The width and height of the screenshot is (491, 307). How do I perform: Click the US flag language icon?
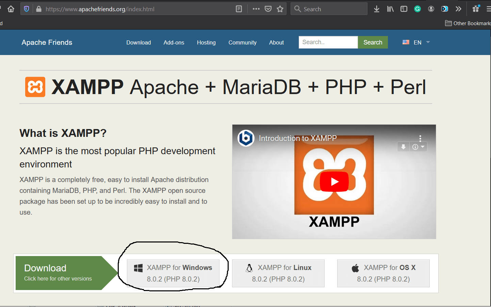[x=406, y=42]
